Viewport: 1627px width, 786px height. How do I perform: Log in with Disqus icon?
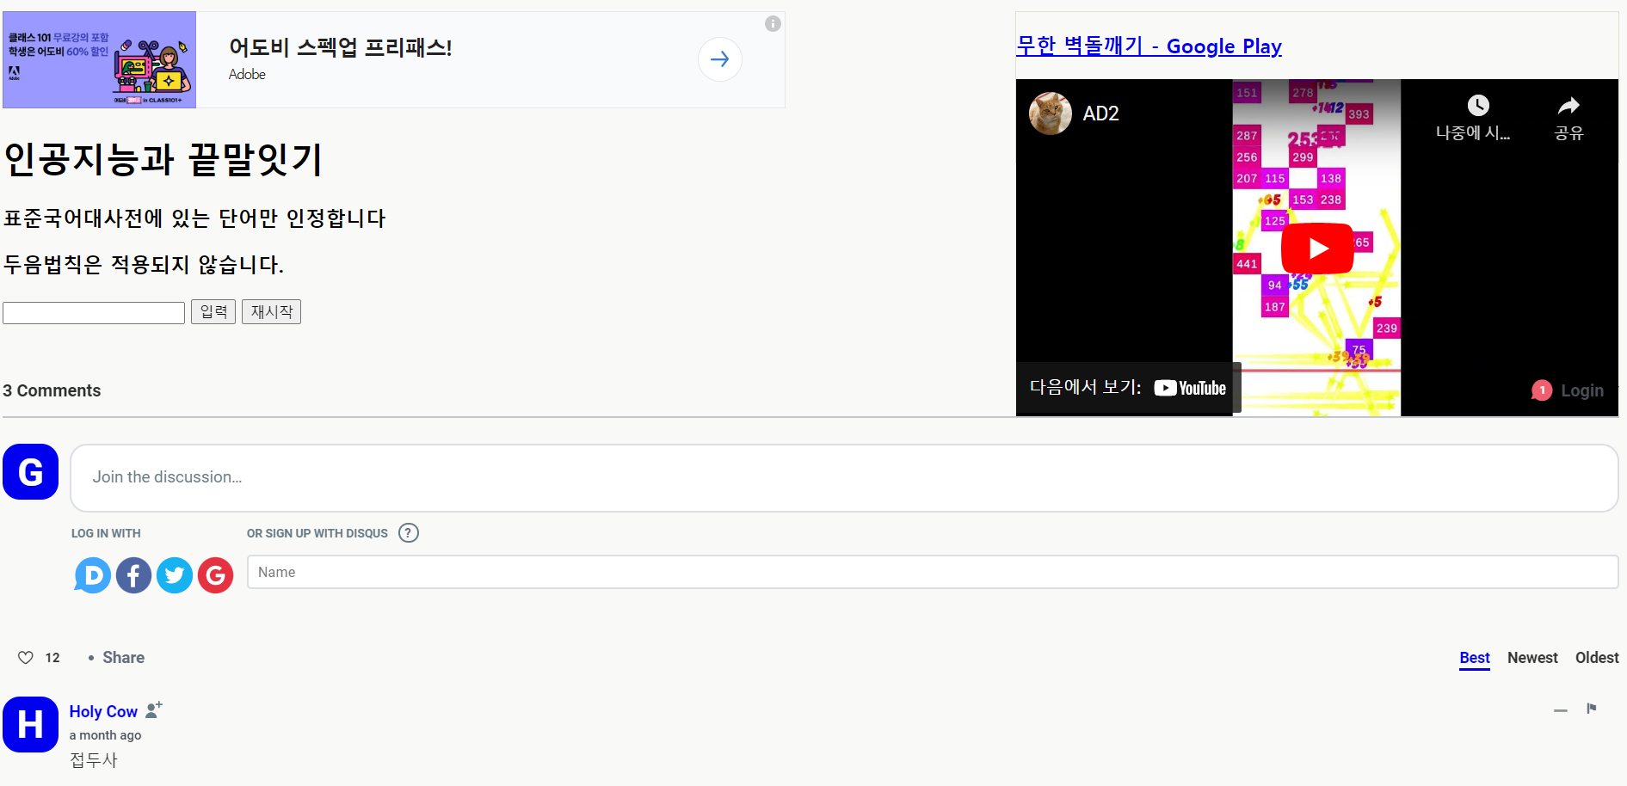[x=93, y=575]
